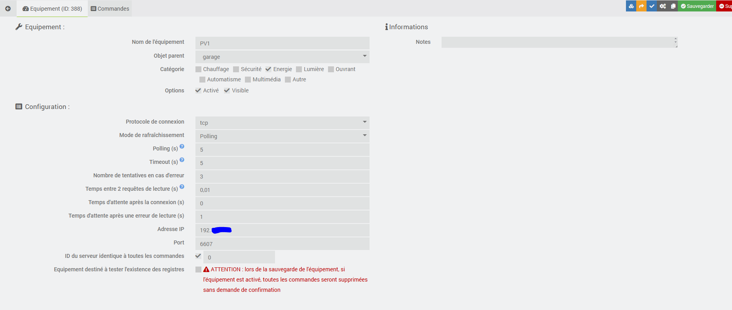Open the Protocole de connexion dropdown
Viewport: 732px width, 310px height.
pyautogui.click(x=283, y=123)
